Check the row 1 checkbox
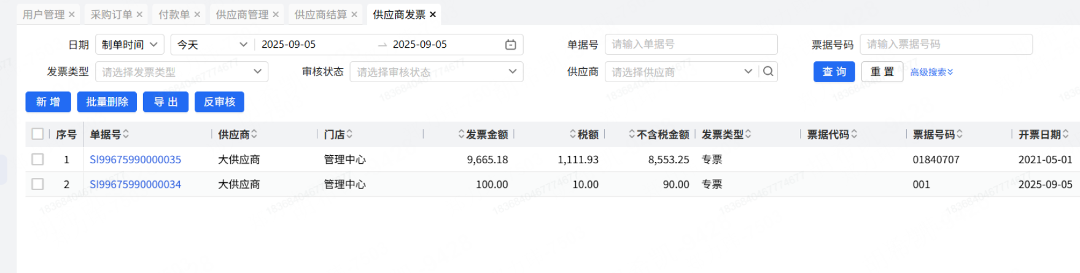 pos(37,160)
